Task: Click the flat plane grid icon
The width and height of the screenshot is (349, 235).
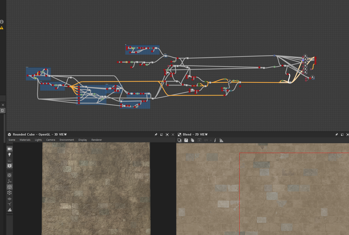Action: (10, 199)
